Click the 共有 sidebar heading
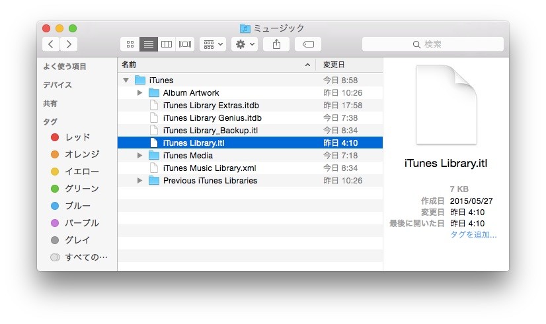The width and height of the screenshot is (546, 324). [50, 104]
